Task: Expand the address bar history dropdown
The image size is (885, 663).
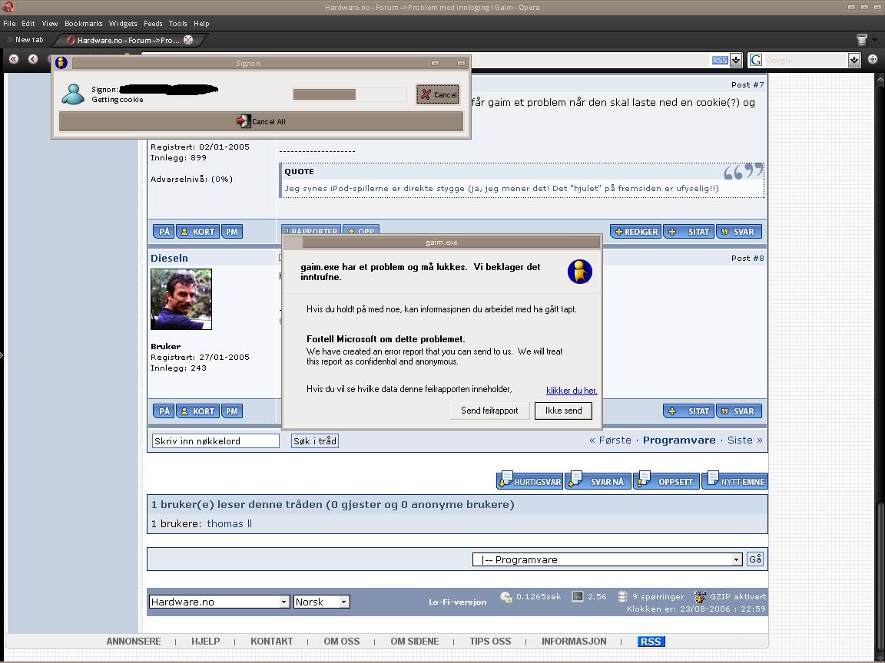Action: point(736,60)
